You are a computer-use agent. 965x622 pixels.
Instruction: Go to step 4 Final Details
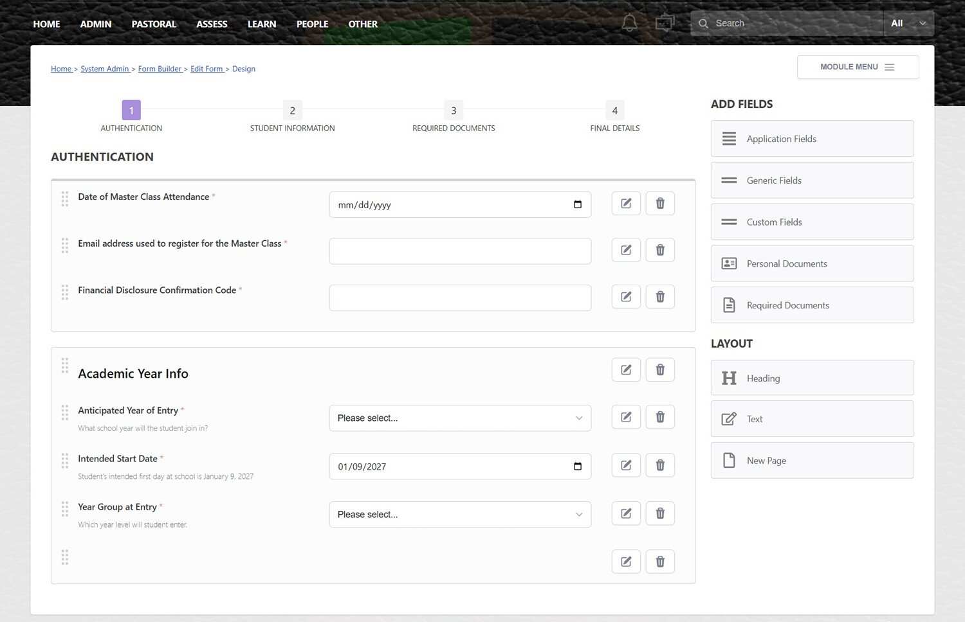(x=614, y=111)
